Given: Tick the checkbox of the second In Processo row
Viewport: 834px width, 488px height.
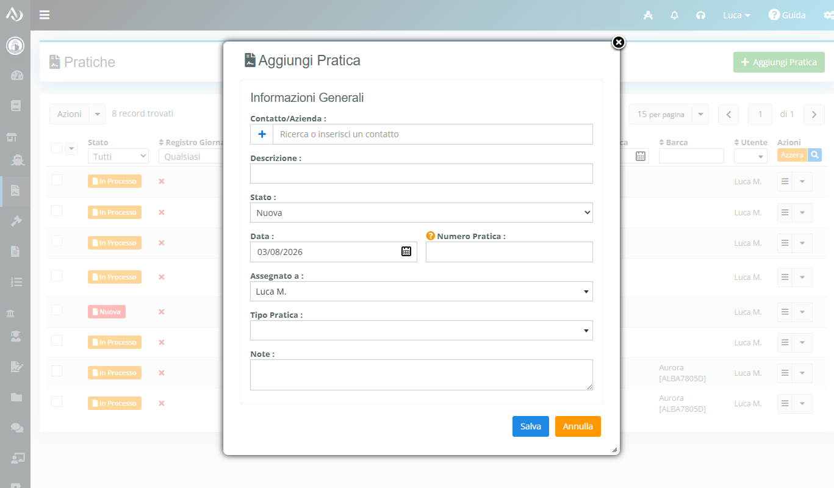Looking at the screenshot, I should (57, 210).
